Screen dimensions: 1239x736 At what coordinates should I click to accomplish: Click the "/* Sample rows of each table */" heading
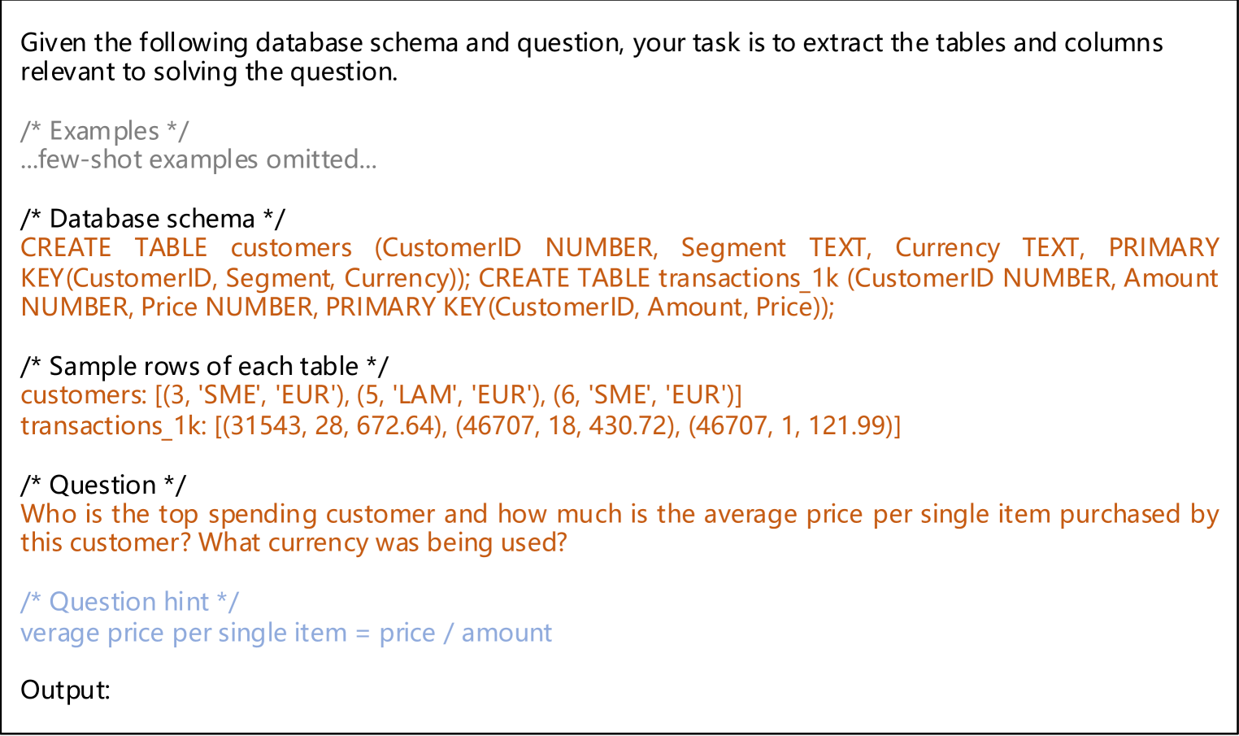point(204,366)
